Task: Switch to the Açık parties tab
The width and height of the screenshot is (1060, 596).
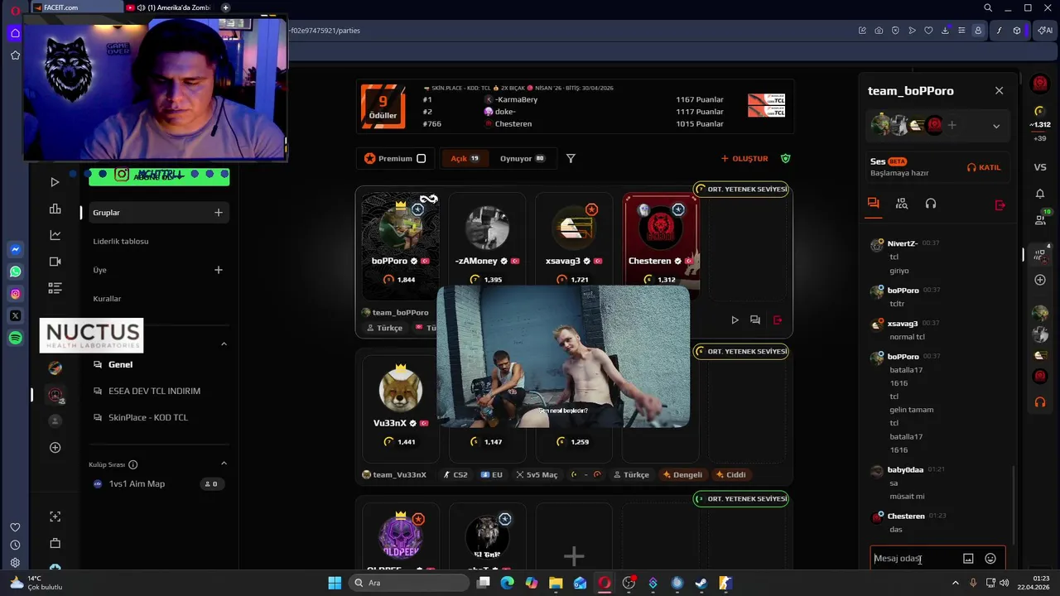Action: pyautogui.click(x=465, y=159)
